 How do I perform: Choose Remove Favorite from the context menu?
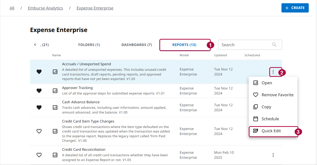[x=273, y=95]
